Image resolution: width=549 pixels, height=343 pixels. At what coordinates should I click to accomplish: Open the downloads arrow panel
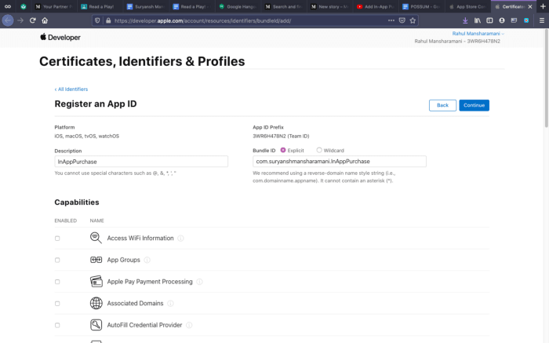tap(465, 20)
